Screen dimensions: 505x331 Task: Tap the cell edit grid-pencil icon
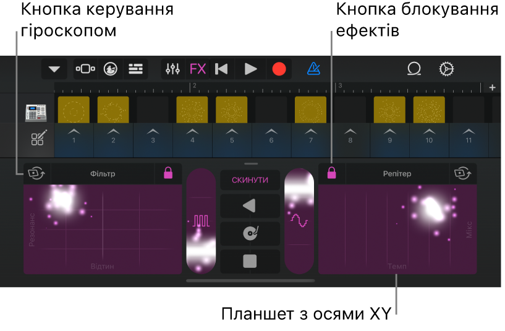pos(39,137)
